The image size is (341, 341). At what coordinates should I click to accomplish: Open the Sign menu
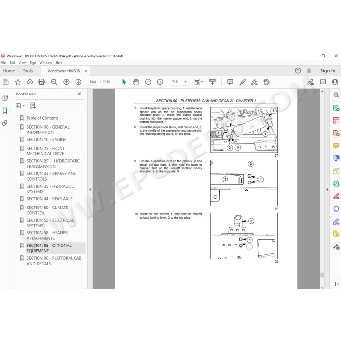33,63
